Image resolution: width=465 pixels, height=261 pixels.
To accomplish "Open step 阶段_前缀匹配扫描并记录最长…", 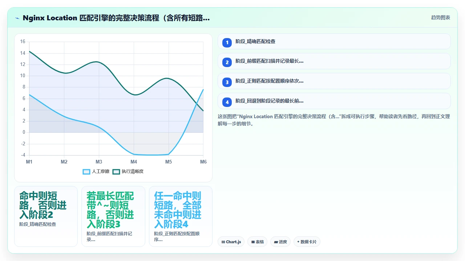I will pyautogui.click(x=334, y=61).
